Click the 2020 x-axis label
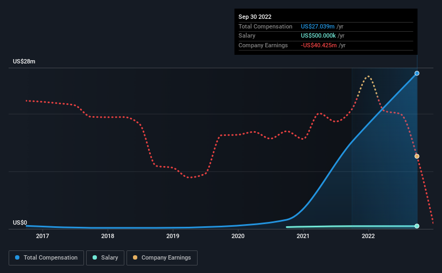Image resolution: width=442 pixels, height=273 pixels. [x=238, y=236]
